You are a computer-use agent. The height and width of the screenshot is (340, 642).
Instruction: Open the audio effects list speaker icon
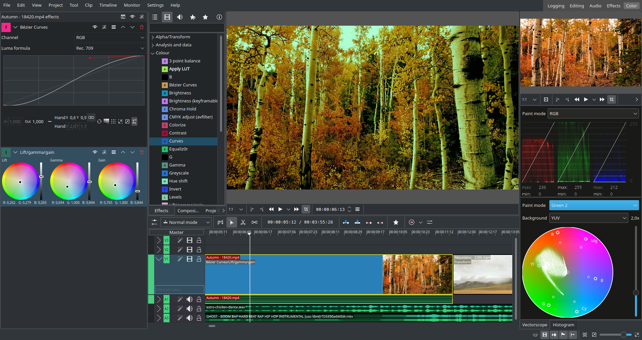coord(180,17)
